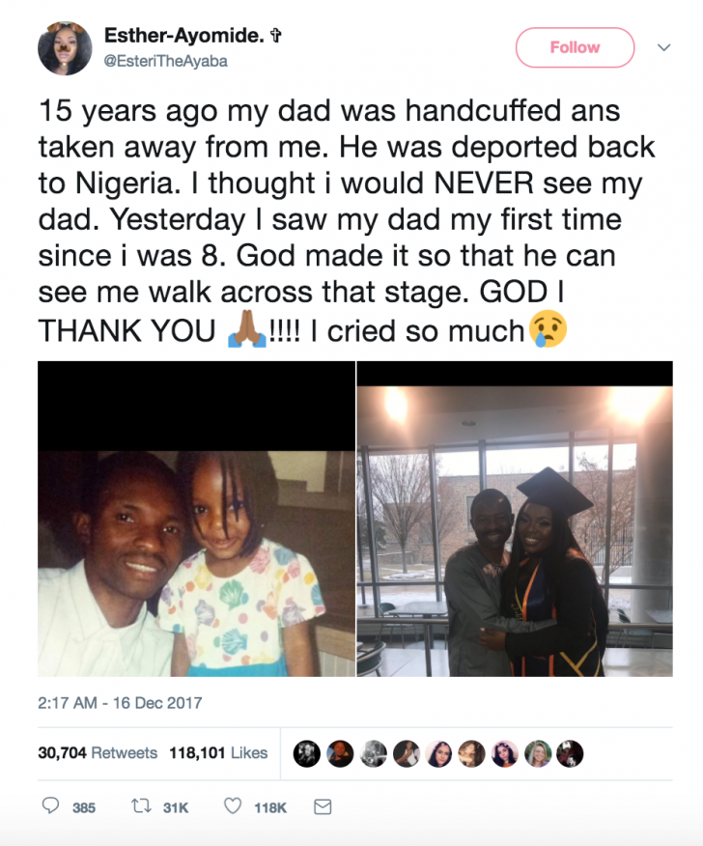703x846 pixels.
Task: Click the 385 replies count
Action: pos(84,806)
